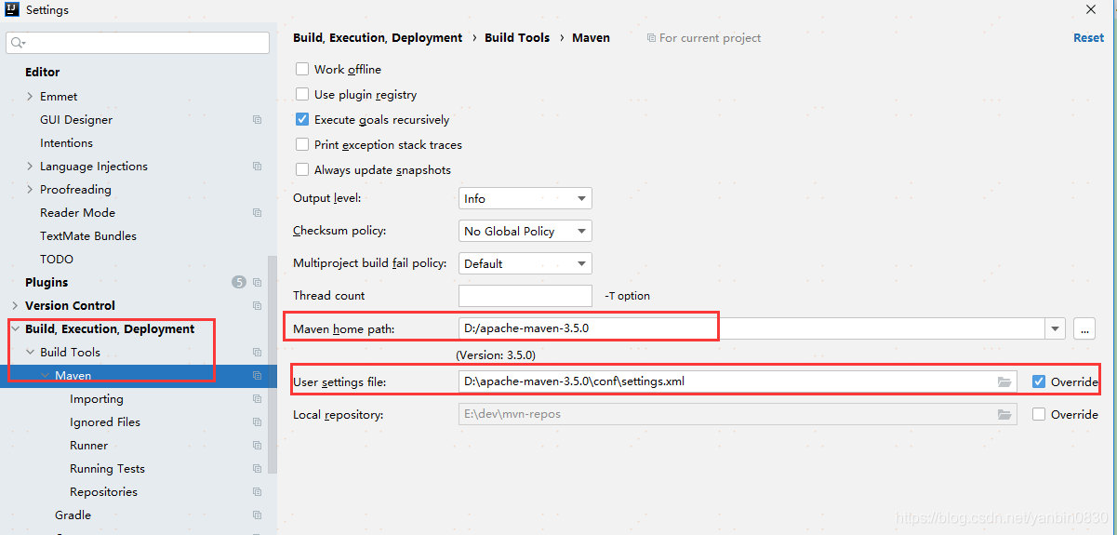
Task: Click project-level icon beside Version Control
Action: coord(258,306)
